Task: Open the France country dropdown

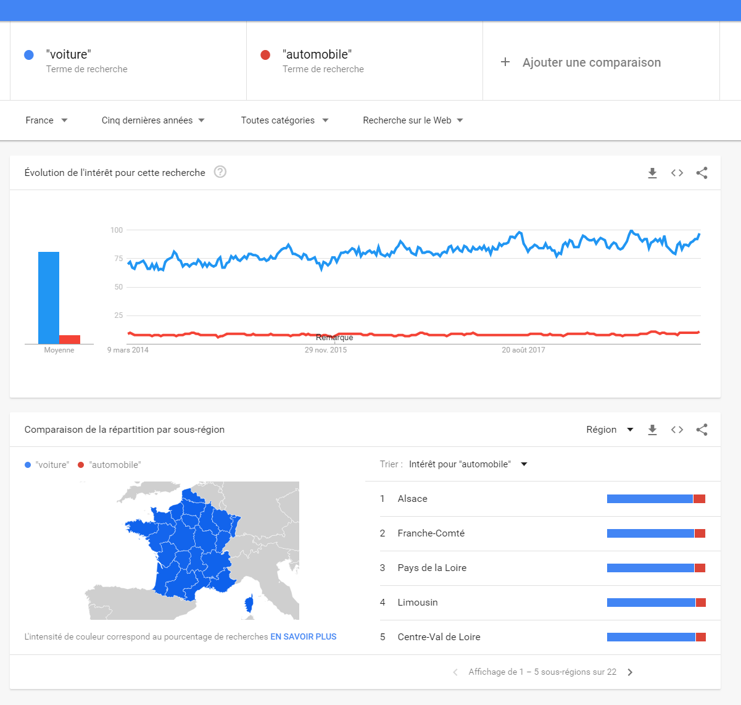Action: pyautogui.click(x=46, y=120)
